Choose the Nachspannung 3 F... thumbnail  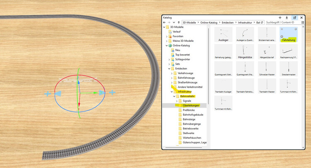click(289, 51)
